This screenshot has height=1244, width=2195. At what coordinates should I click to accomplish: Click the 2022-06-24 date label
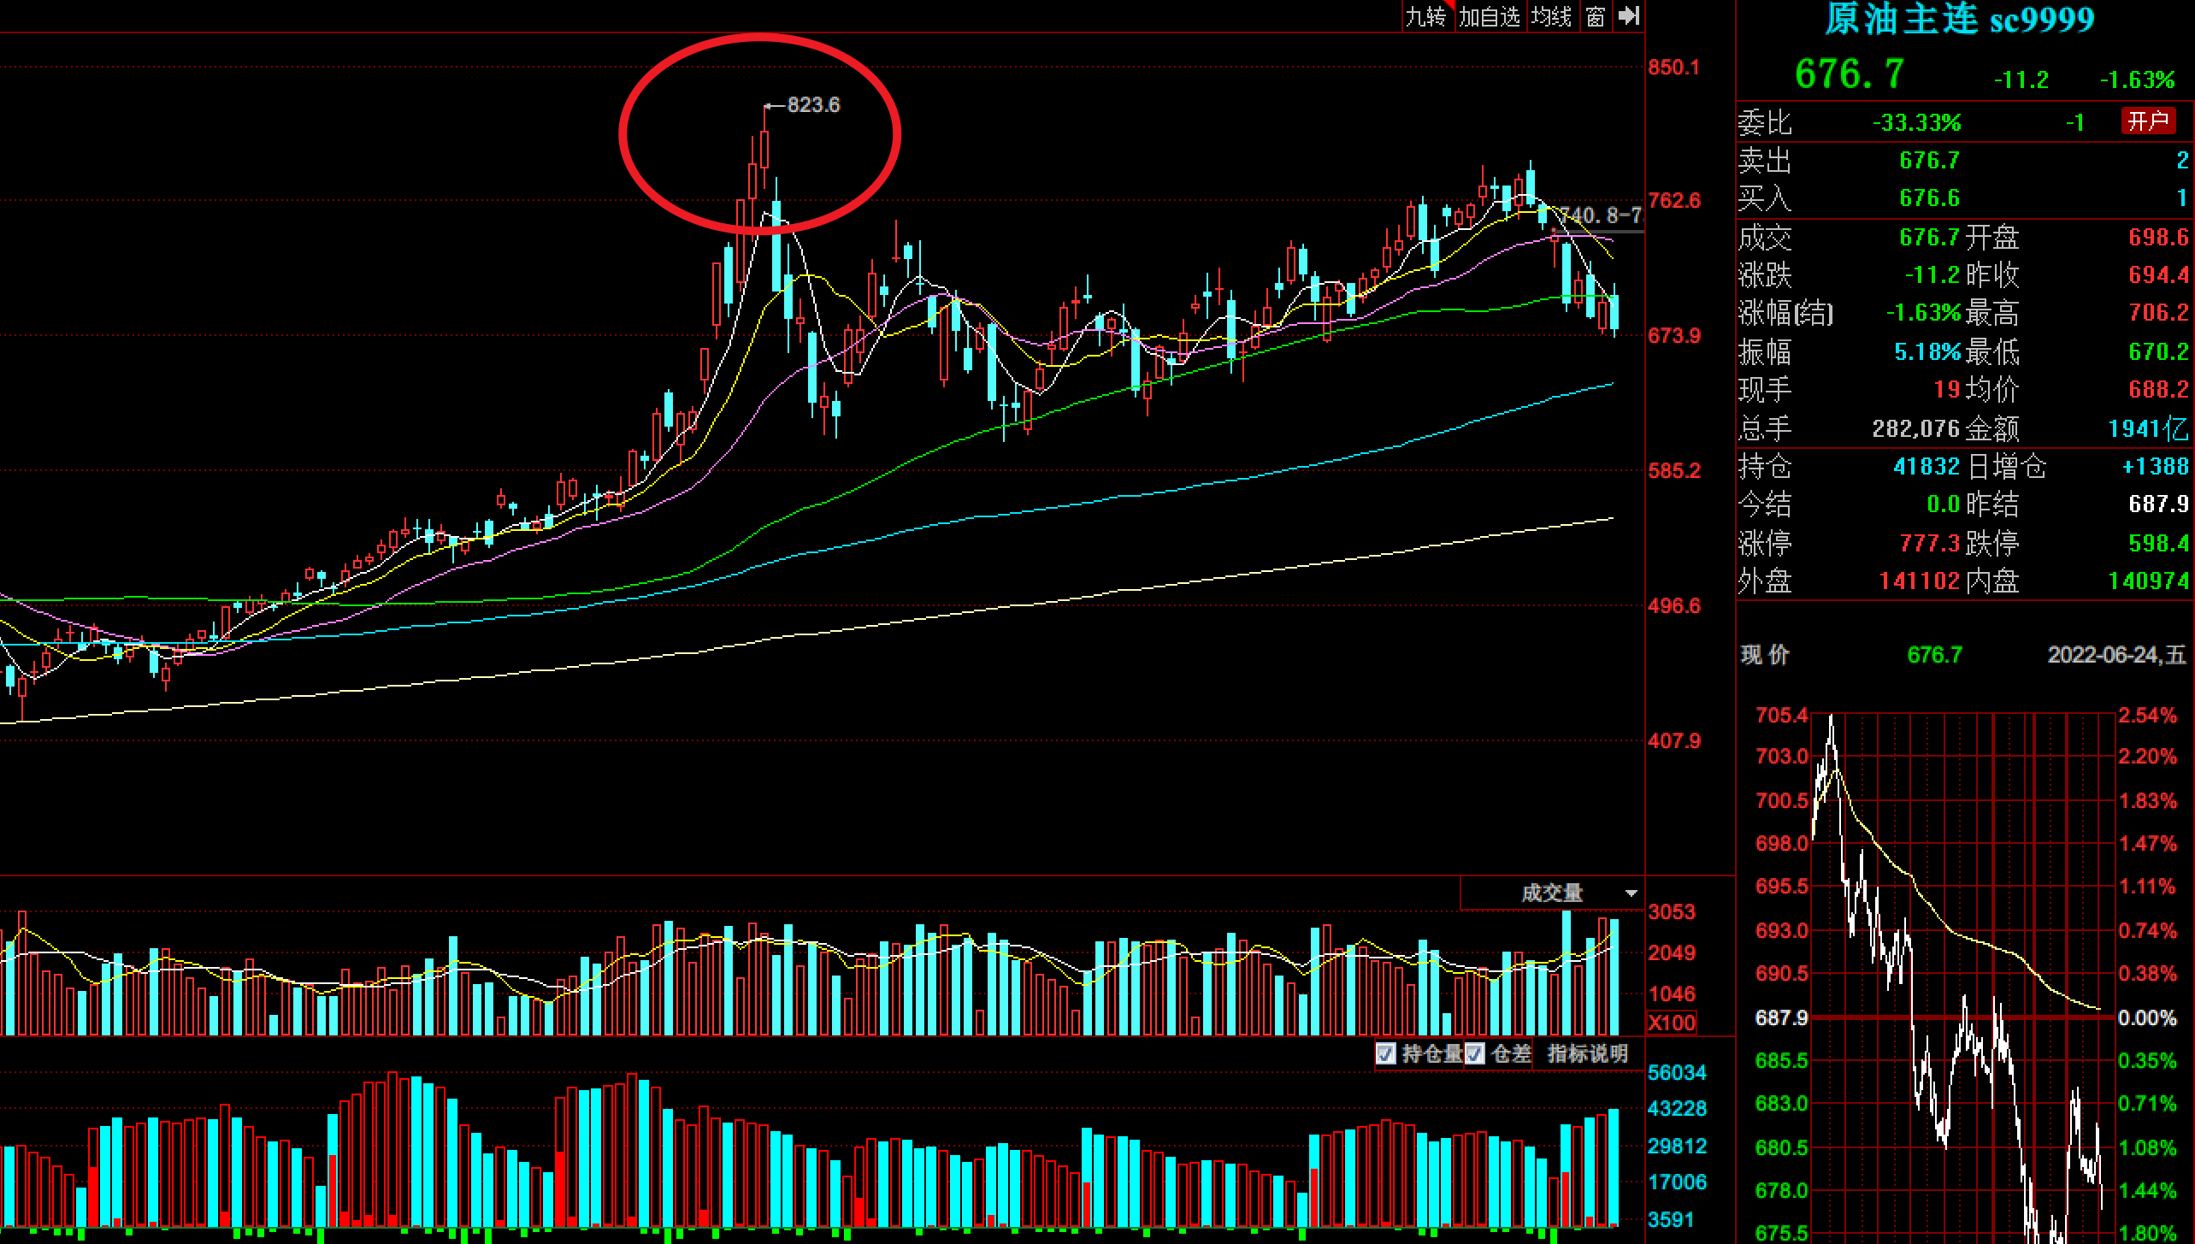pos(2115,655)
